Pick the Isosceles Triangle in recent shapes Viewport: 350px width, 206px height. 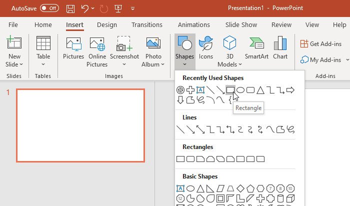(x=260, y=90)
